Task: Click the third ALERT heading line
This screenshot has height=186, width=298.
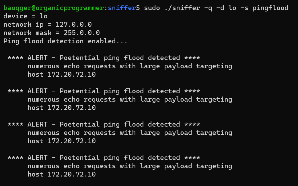Action: click(x=104, y=124)
